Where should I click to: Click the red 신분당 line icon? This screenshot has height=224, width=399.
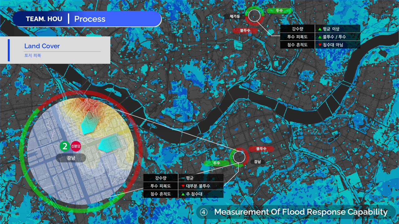click(x=76, y=146)
